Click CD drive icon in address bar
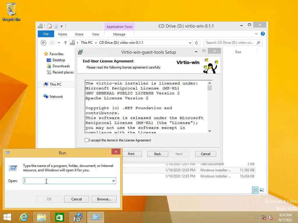 click(x=72, y=43)
